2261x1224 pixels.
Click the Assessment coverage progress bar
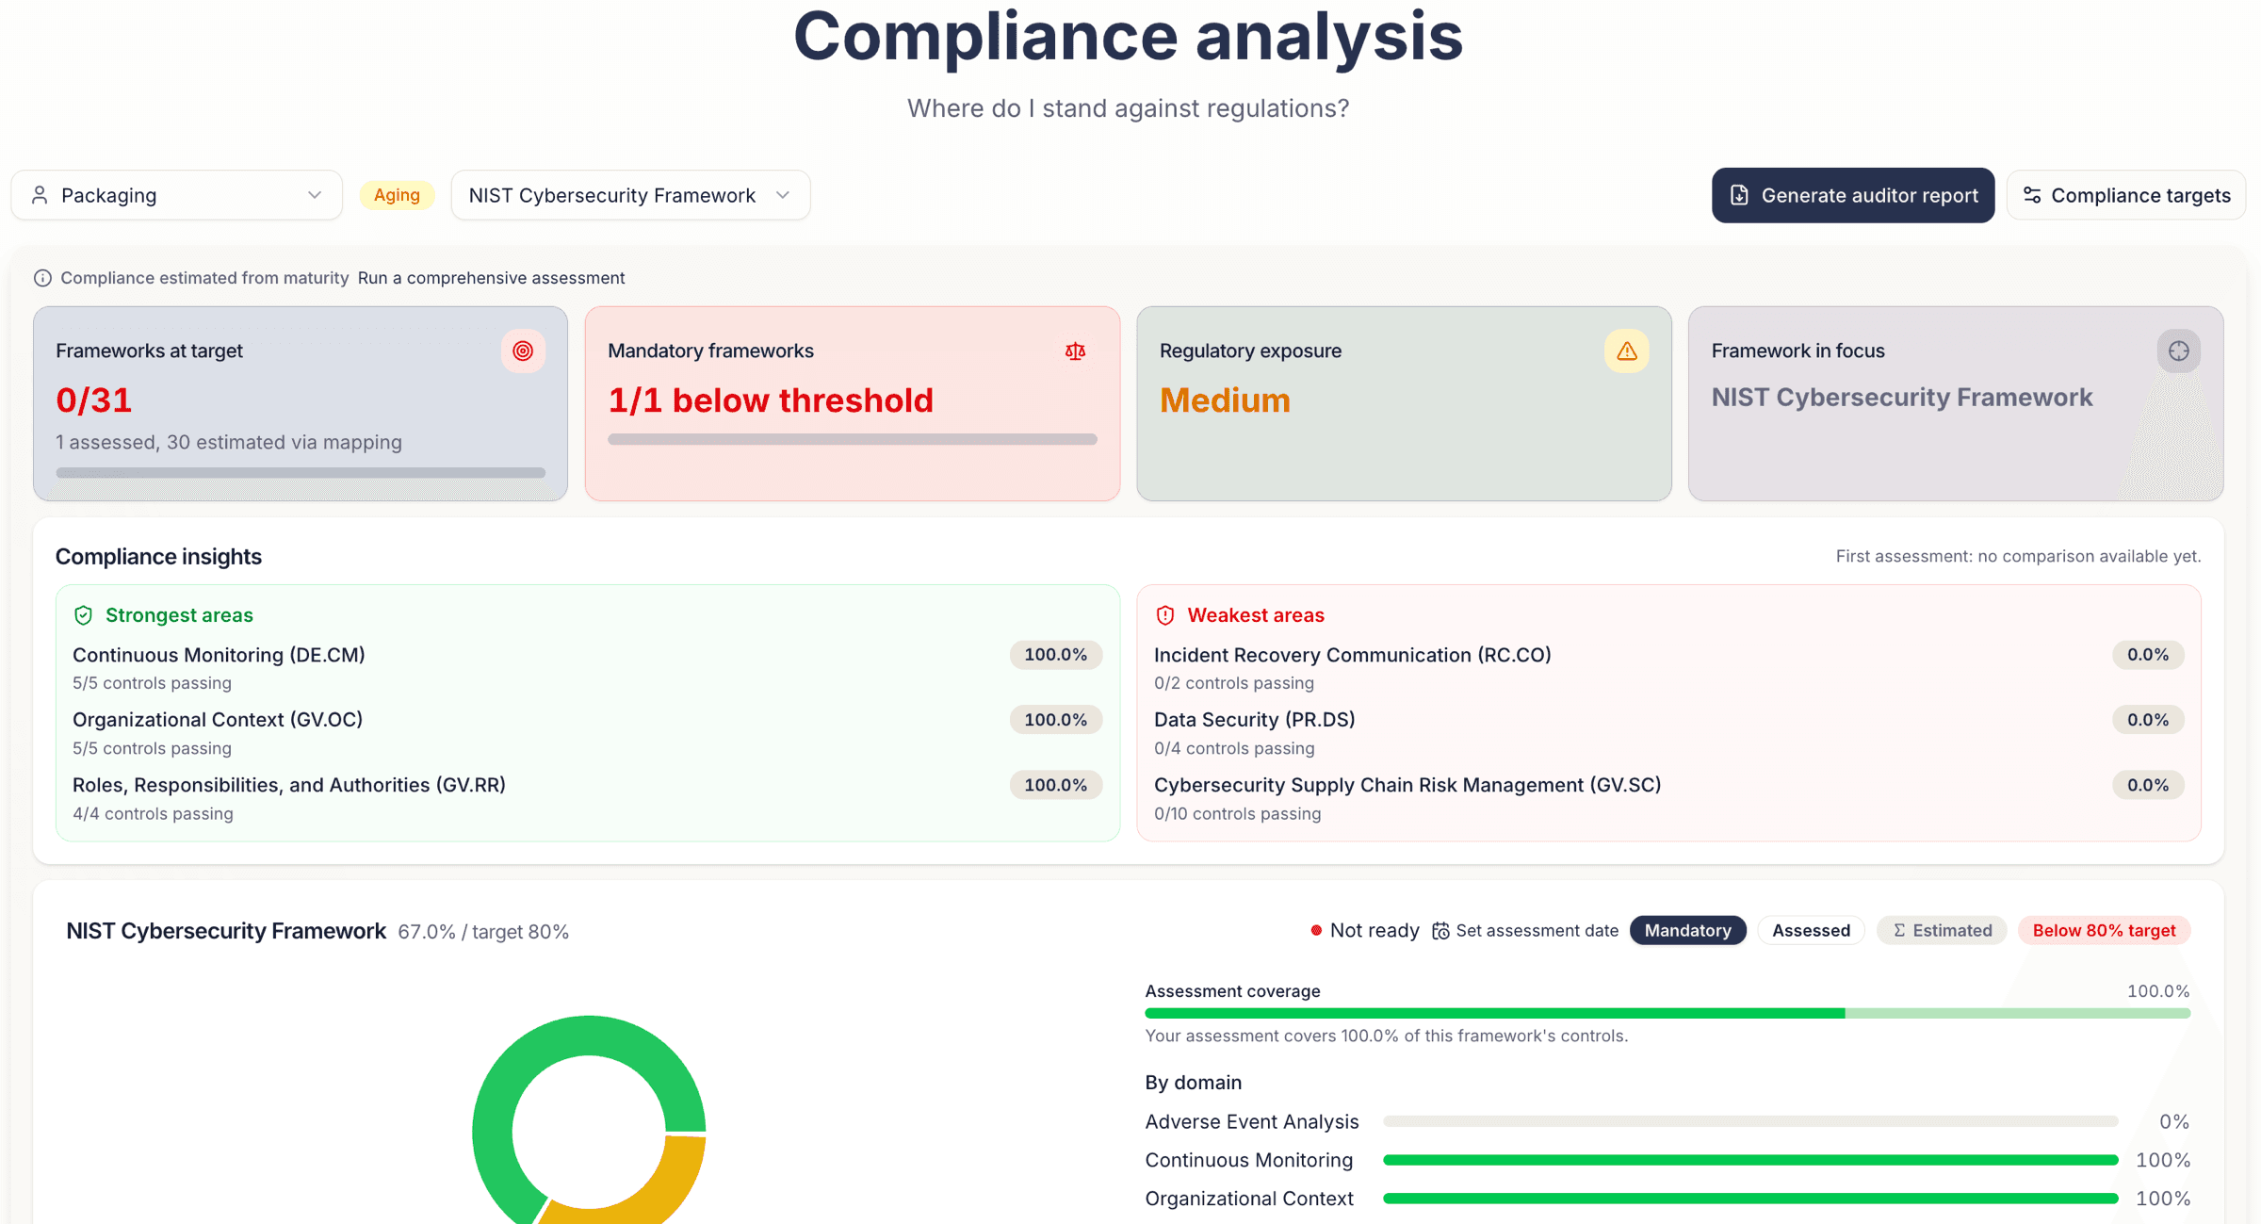point(1667,1014)
